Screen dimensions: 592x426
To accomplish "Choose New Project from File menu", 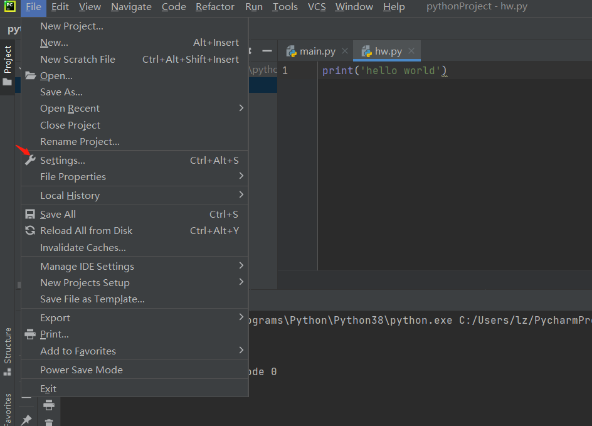I will click(x=134, y=26).
